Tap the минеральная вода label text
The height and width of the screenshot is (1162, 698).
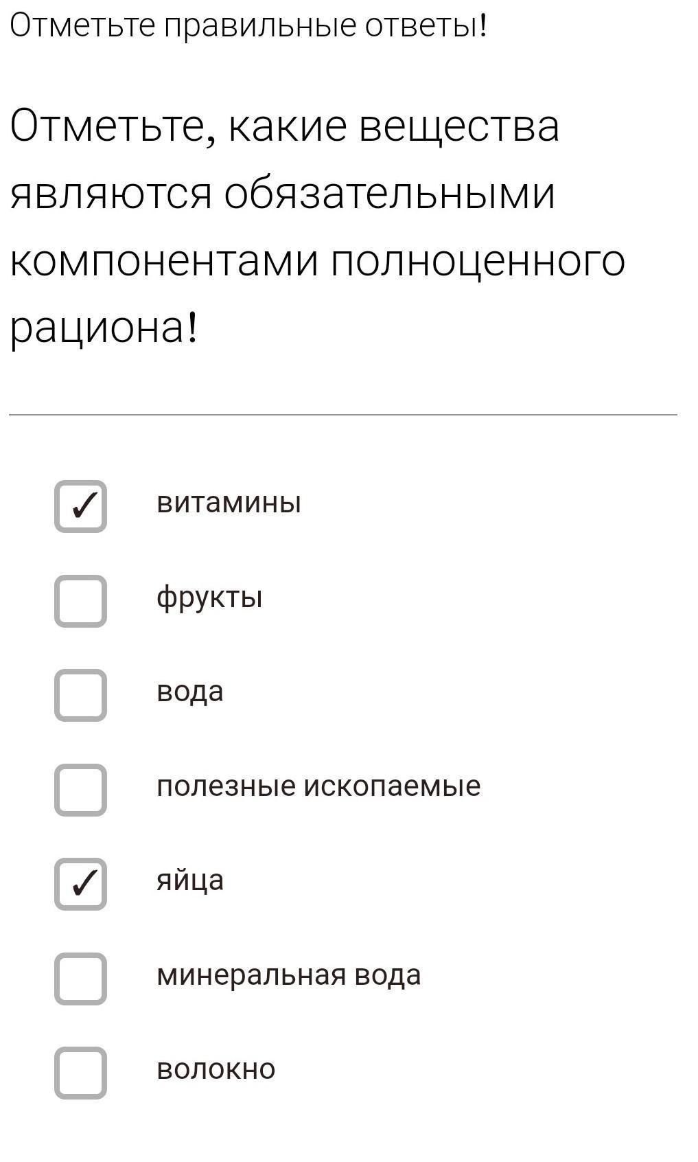(x=288, y=975)
